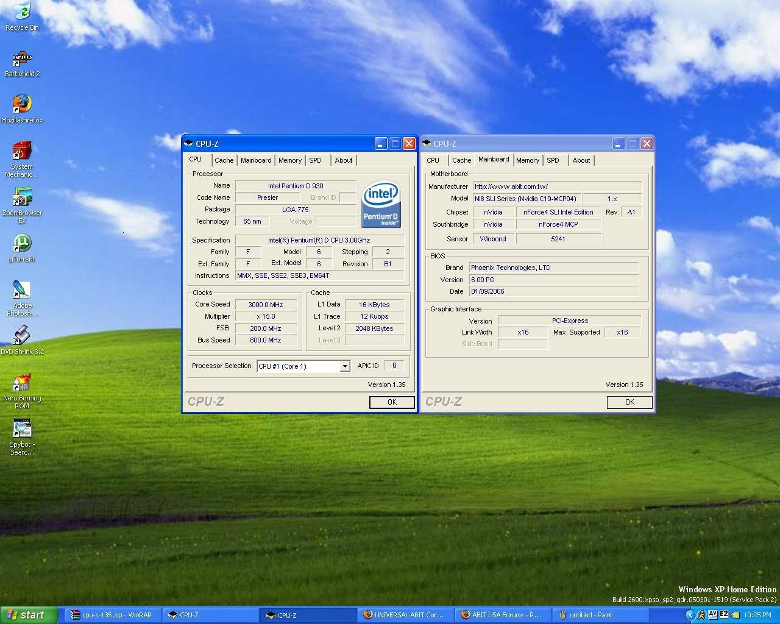
Task: Select the Battlefield 2 desktop shortcut
Action: (x=22, y=64)
